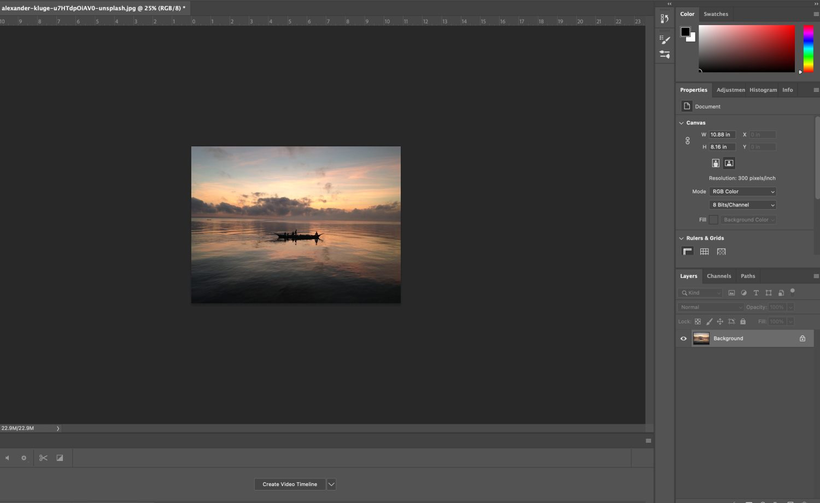Open the layer Kind filter dropdown
This screenshot has width=820, height=503.
tap(700, 293)
